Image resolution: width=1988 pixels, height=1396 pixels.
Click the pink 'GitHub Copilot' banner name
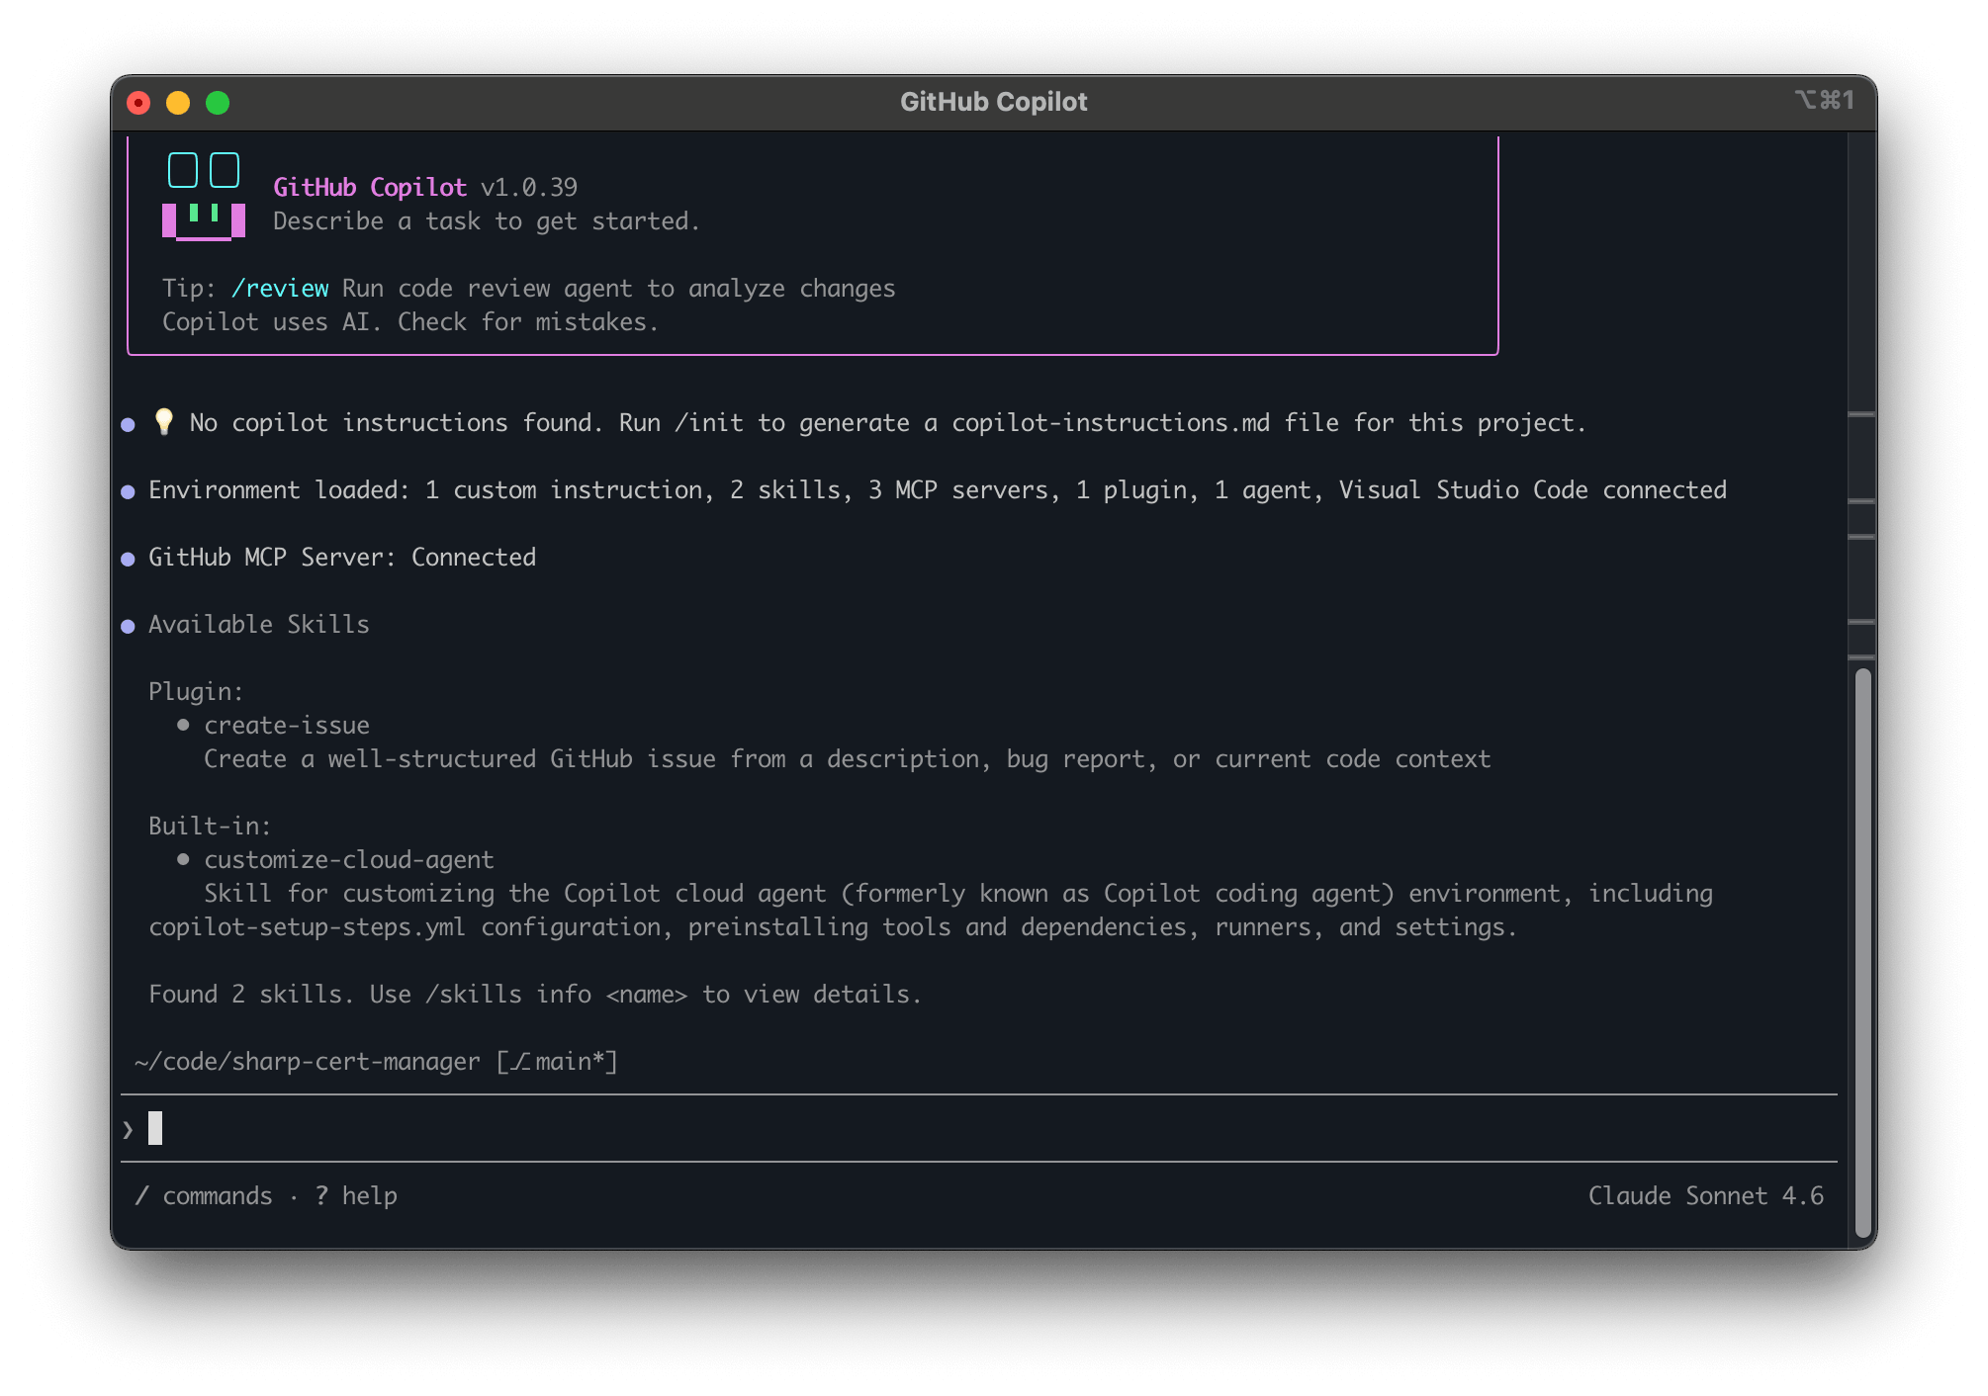point(370,188)
